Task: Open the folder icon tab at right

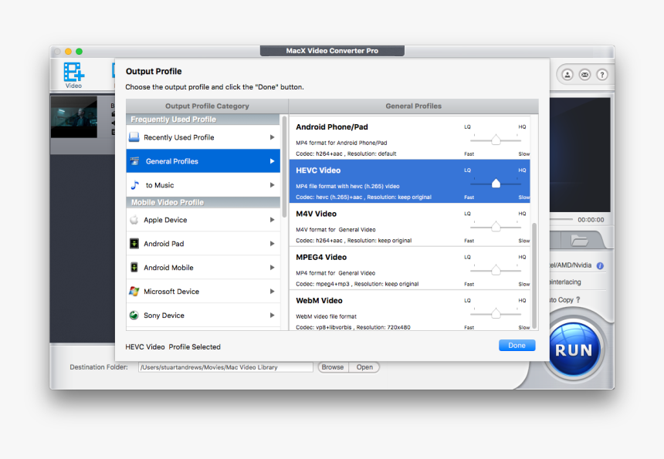Action: [x=579, y=240]
